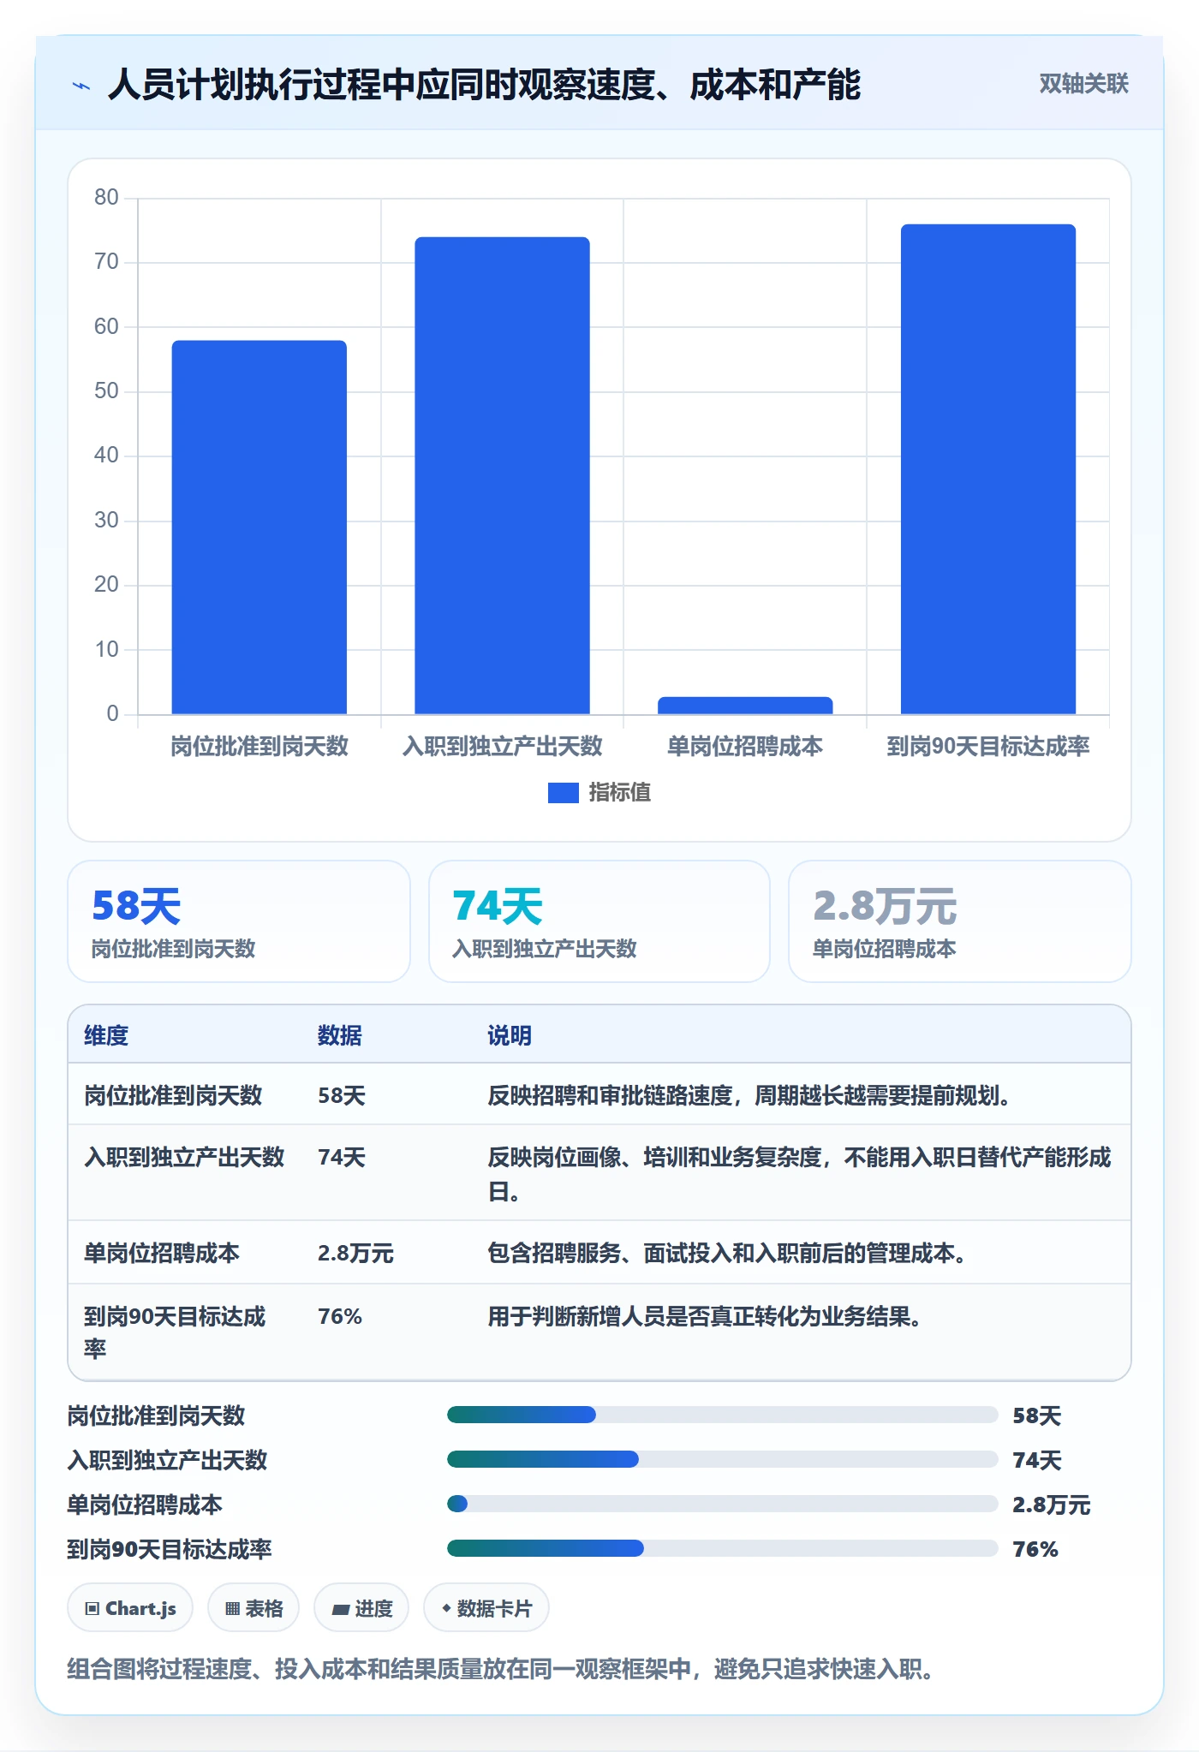Click the 2.8万元 data card
Image resolution: width=1199 pixels, height=1752 pixels.
960,921
